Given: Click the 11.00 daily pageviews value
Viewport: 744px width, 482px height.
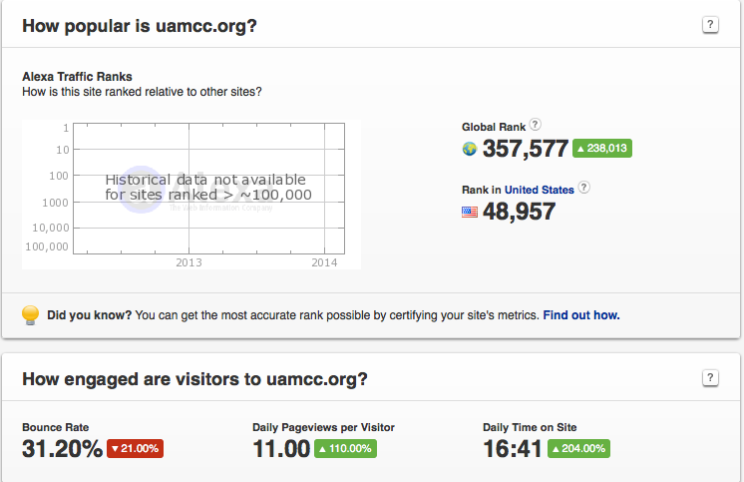Looking at the screenshot, I should click(x=281, y=449).
